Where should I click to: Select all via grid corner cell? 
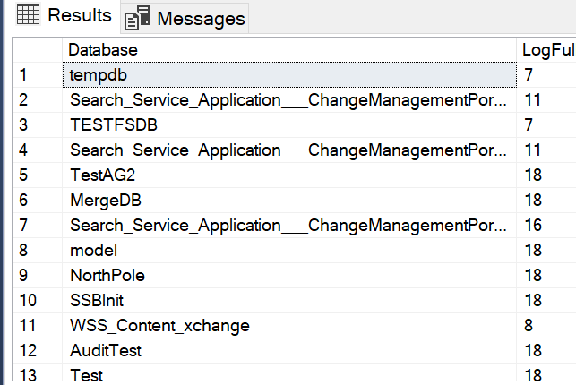pos(38,49)
